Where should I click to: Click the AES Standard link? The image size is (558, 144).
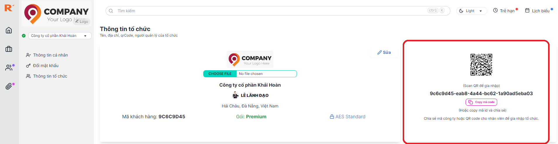347,116
